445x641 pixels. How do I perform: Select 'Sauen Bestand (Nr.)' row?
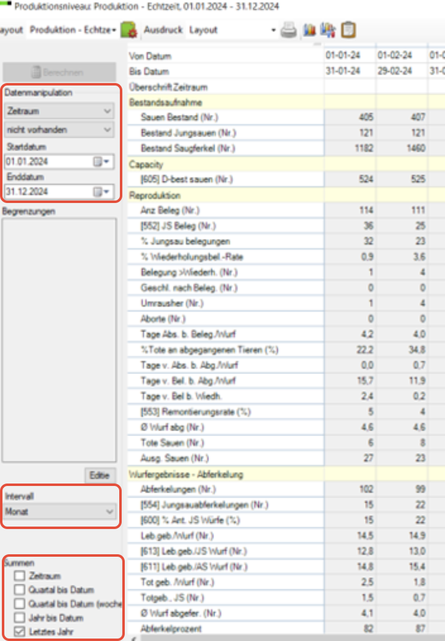pos(226,117)
